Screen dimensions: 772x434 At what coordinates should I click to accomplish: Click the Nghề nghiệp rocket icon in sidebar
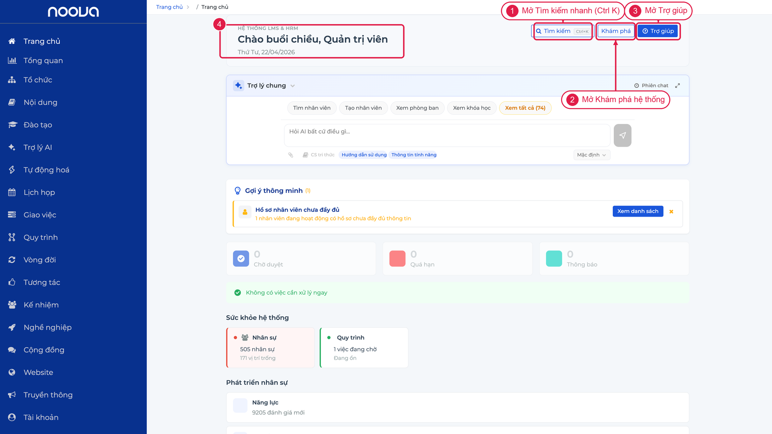[x=12, y=327]
